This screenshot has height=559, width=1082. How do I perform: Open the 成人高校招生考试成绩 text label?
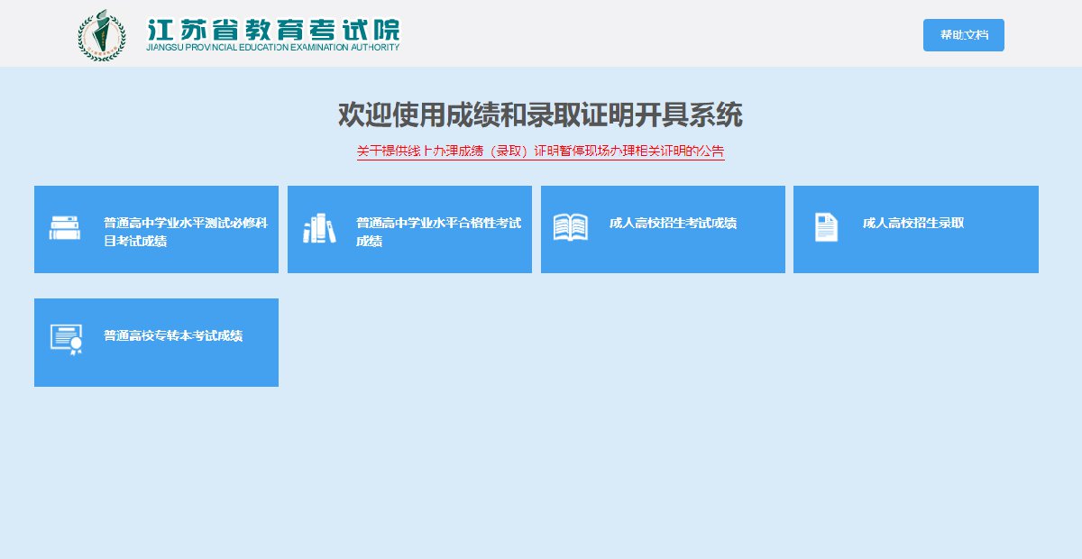(673, 223)
